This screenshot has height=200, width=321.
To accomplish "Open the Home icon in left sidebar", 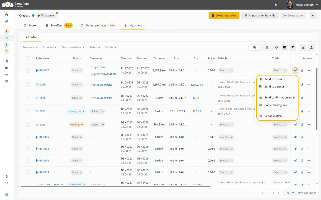I will tap(7, 14).
